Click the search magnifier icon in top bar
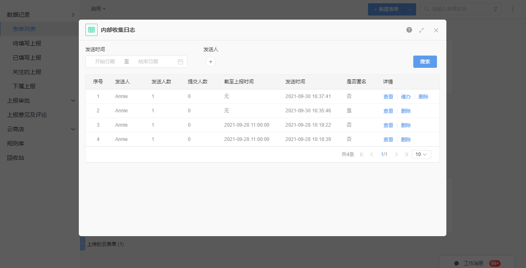Viewport: 526px width, 268px height. [x=427, y=9]
